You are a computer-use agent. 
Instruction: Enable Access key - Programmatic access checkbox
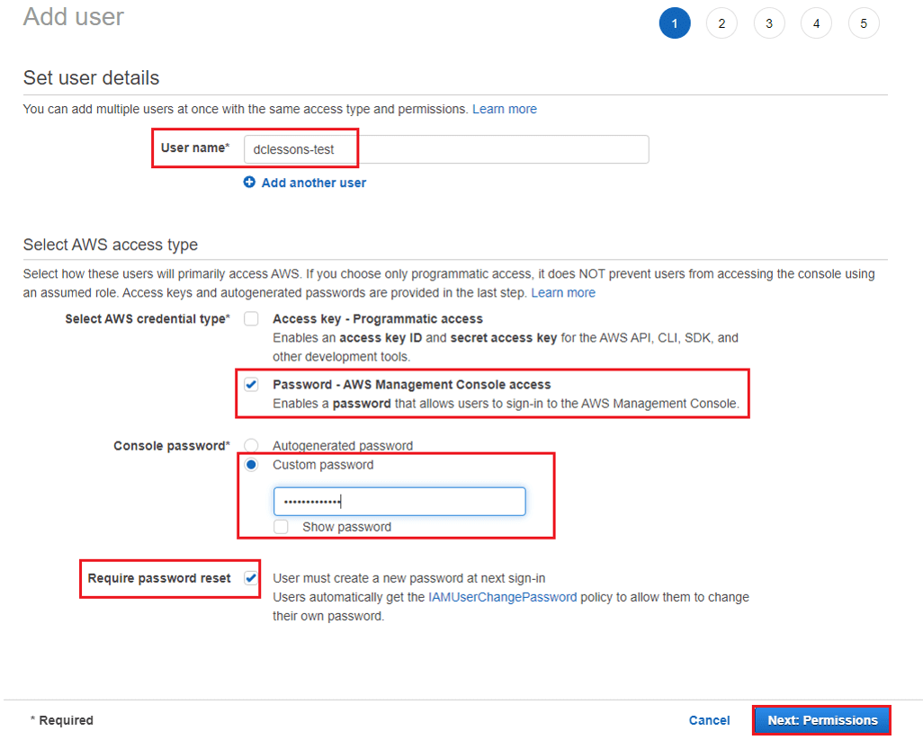[251, 319]
